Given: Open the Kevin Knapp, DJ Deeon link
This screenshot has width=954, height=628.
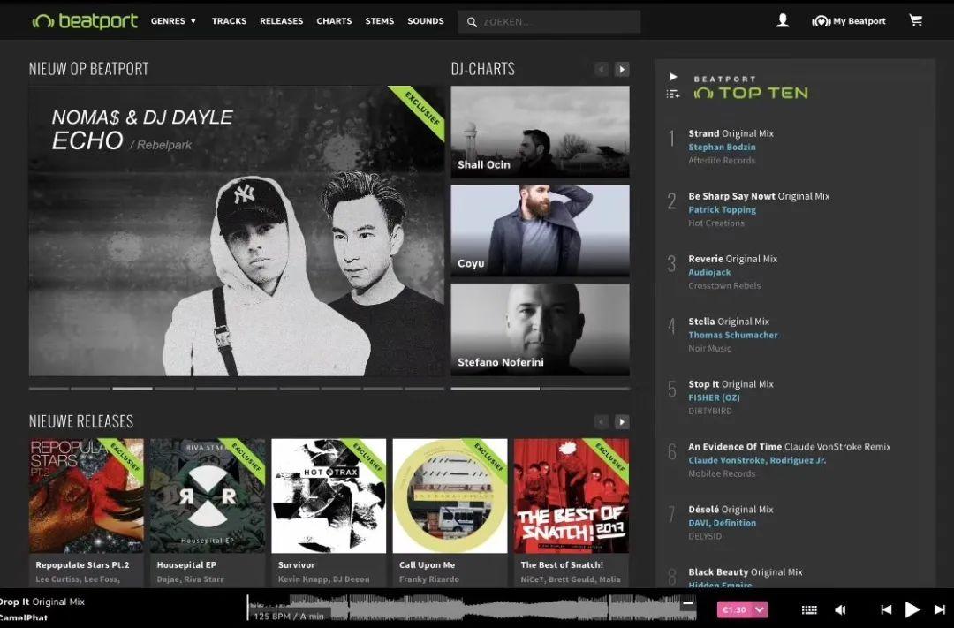Looking at the screenshot, I should click(323, 579).
